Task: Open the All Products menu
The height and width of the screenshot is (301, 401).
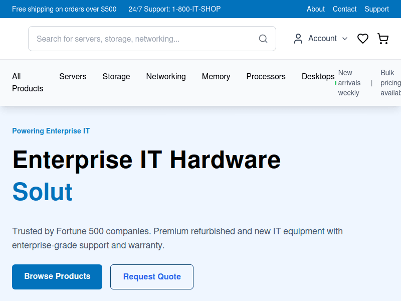Action: coord(28,82)
